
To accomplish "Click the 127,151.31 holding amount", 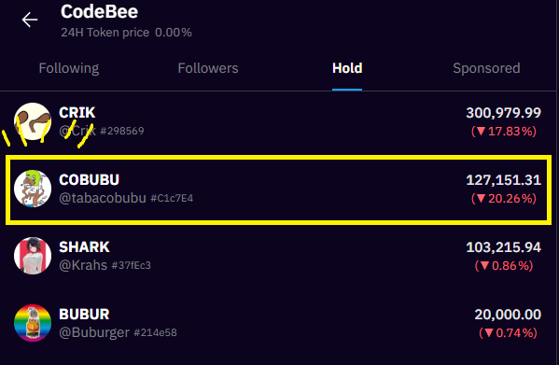I will (x=503, y=179).
